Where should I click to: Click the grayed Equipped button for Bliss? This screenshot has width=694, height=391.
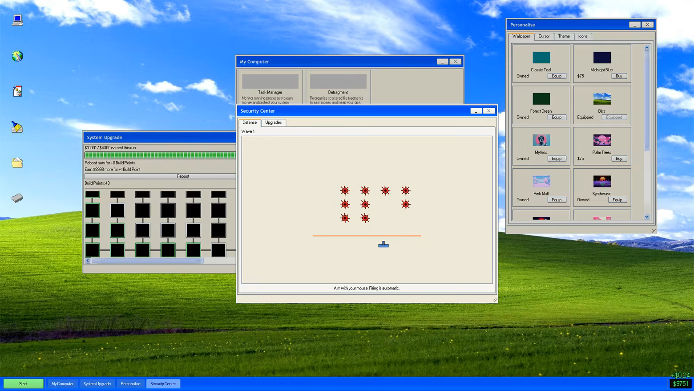[x=614, y=118]
